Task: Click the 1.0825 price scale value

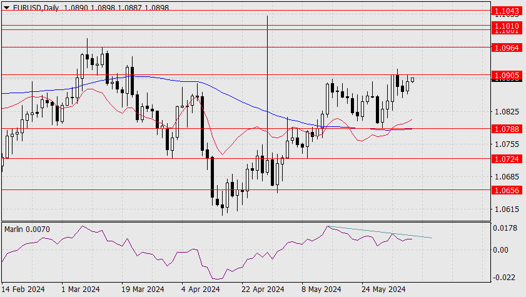Action: (x=507, y=112)
